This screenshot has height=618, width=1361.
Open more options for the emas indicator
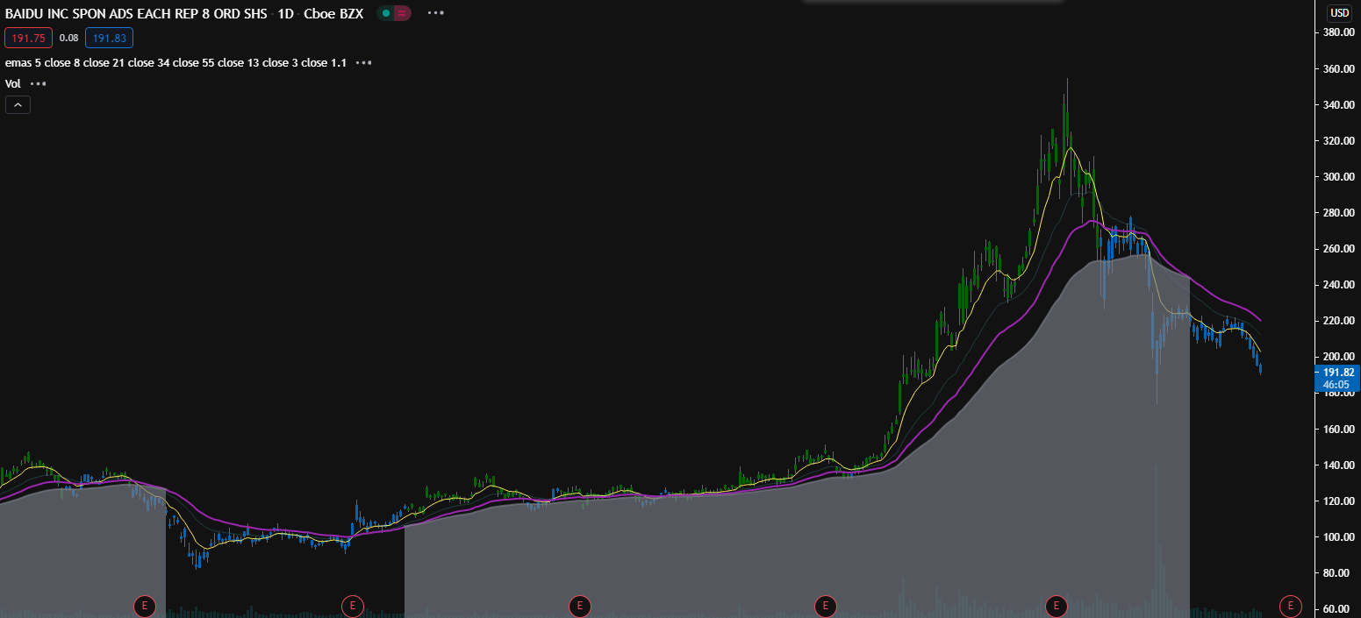[363, 63]
